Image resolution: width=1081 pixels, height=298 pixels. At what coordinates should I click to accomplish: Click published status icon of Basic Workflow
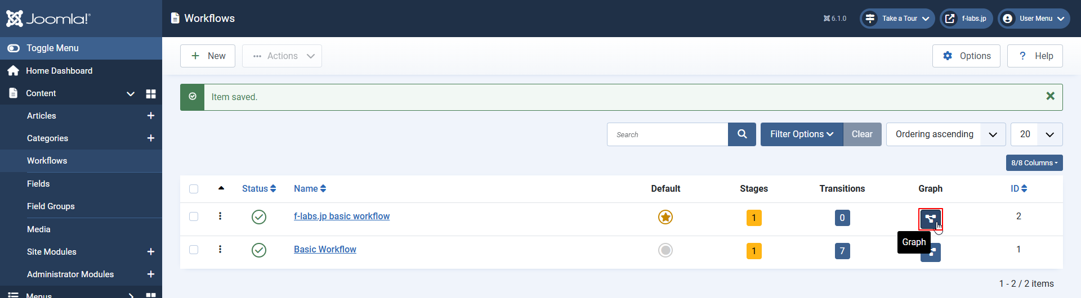[x=258, y=250]
